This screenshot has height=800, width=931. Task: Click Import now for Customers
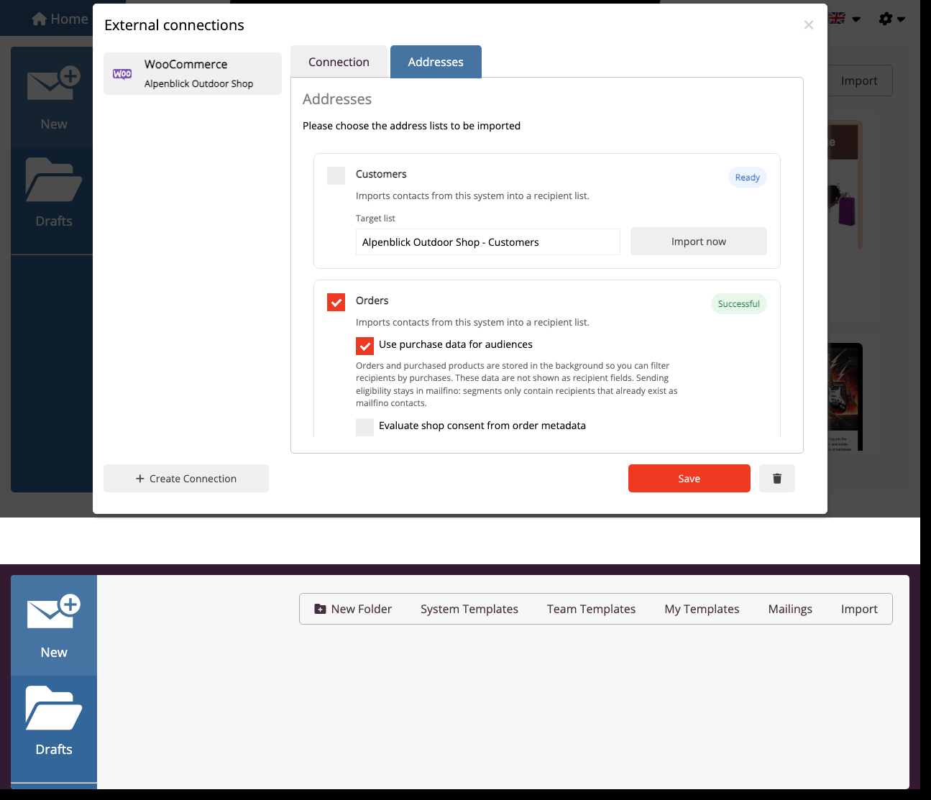[699, 242]
